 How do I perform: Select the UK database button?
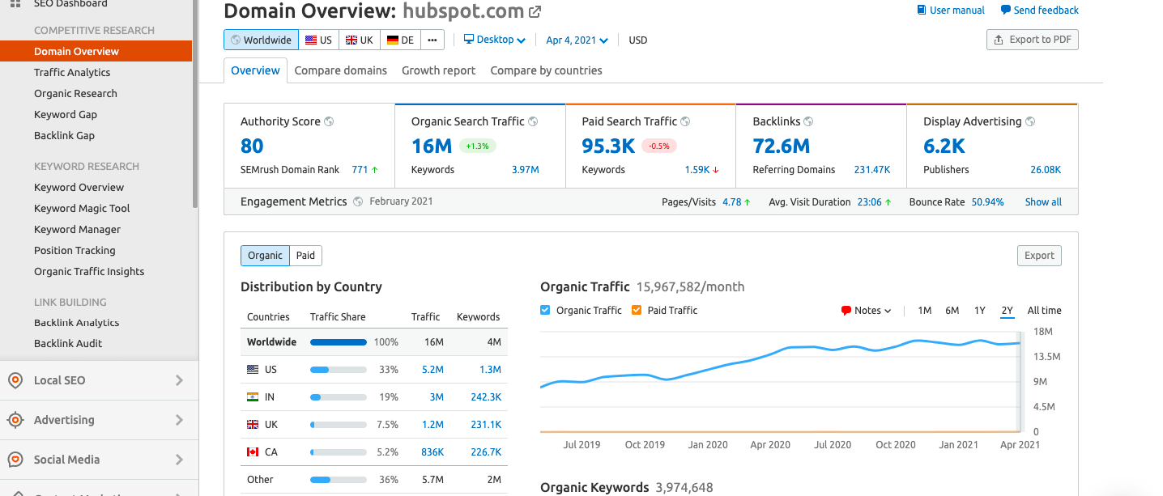[x=360, y=40]
